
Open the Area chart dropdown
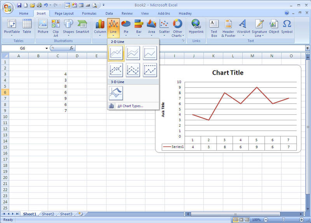point(152,28)
